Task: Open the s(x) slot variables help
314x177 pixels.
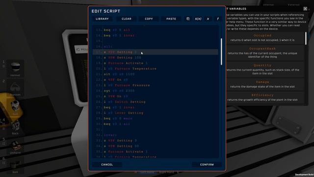Action: pyautogui.click(x=198, y=19)
